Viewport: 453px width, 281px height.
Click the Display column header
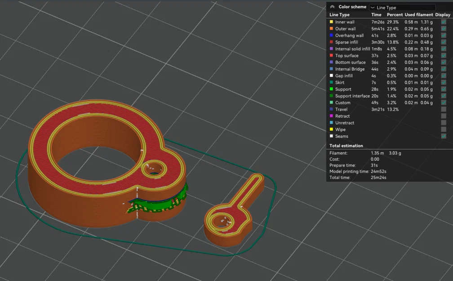point(443,15)
